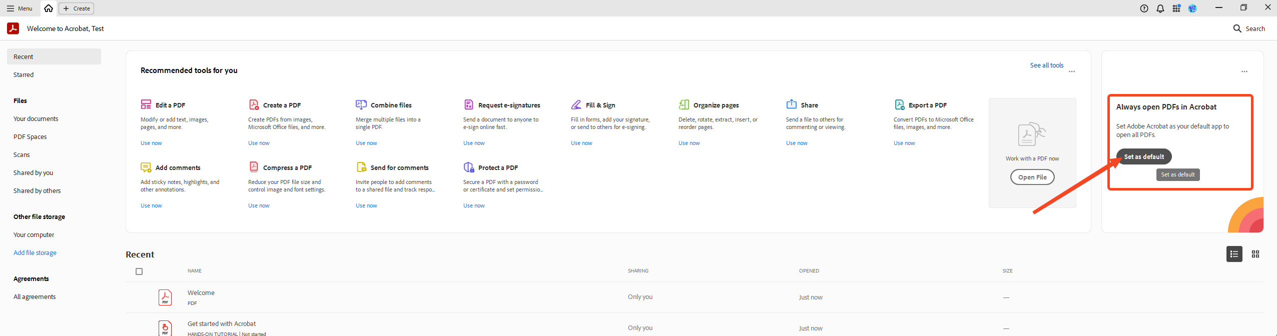Open the Welcome PDF file row

tap(695, 297)
